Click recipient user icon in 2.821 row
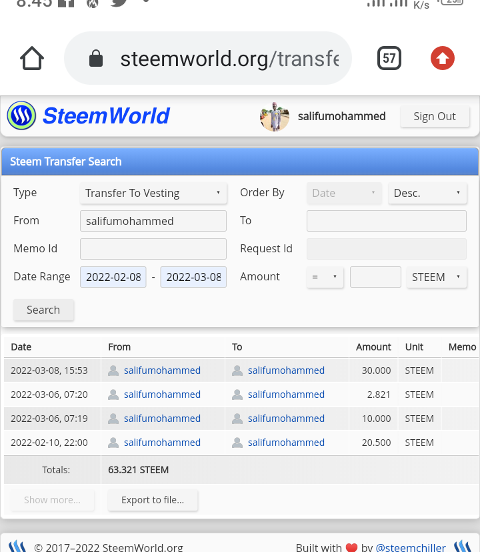The width and height of the screenshot is (480, 552). point(237,394)
